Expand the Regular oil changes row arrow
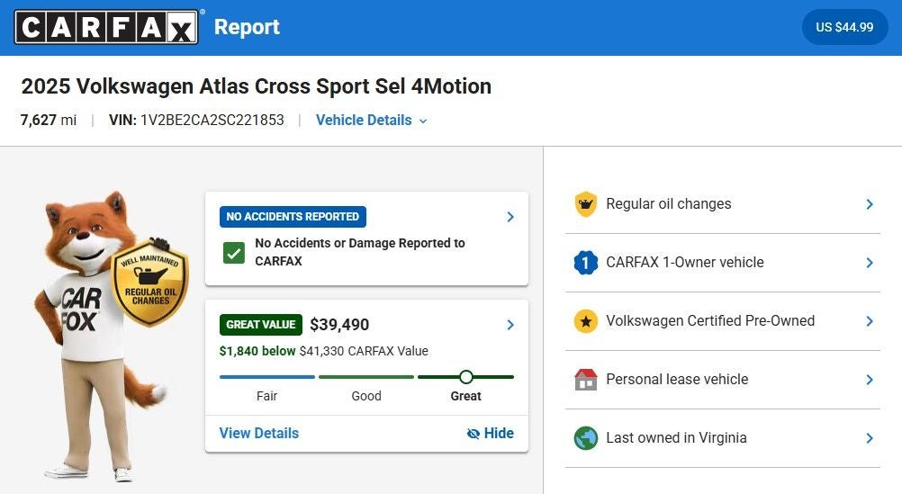This screenshot has width=902, height=494. pyautogui.click(x=869, y=204)
